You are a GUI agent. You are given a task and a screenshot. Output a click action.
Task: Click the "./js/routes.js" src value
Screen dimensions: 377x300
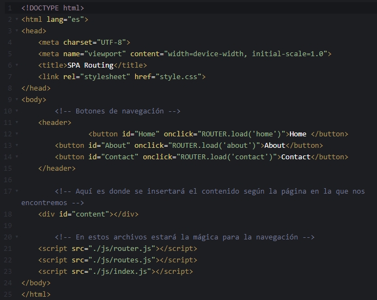122,260
